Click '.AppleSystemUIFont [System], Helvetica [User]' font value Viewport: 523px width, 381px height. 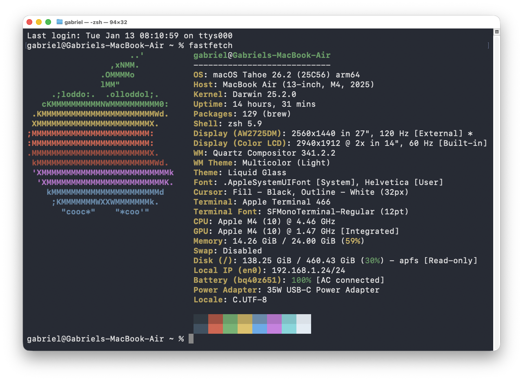pos(333,183)
